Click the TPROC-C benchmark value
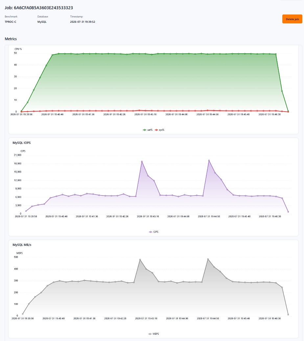This screenshot has height=341, width=304. tap(11, 22)
